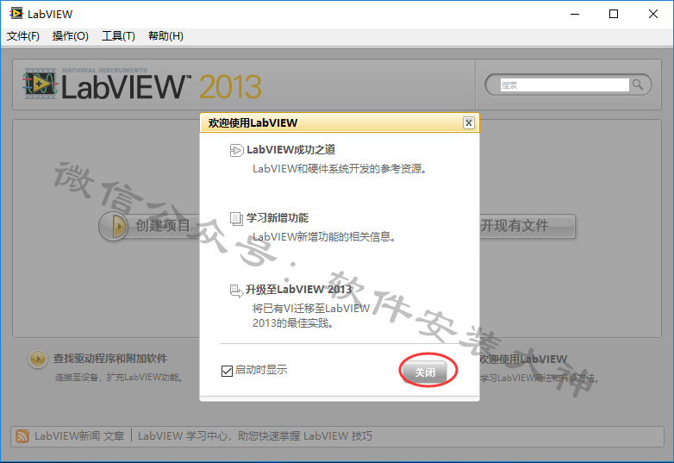
Task: Click the LabVIEW和硬件系统开发的参考资源 description text
Action: pyautogui.click(x=340, y=169)
